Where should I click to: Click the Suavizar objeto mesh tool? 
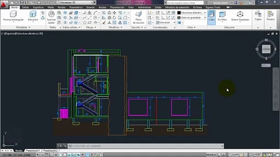pyautogui.click(x=51, y=17)
